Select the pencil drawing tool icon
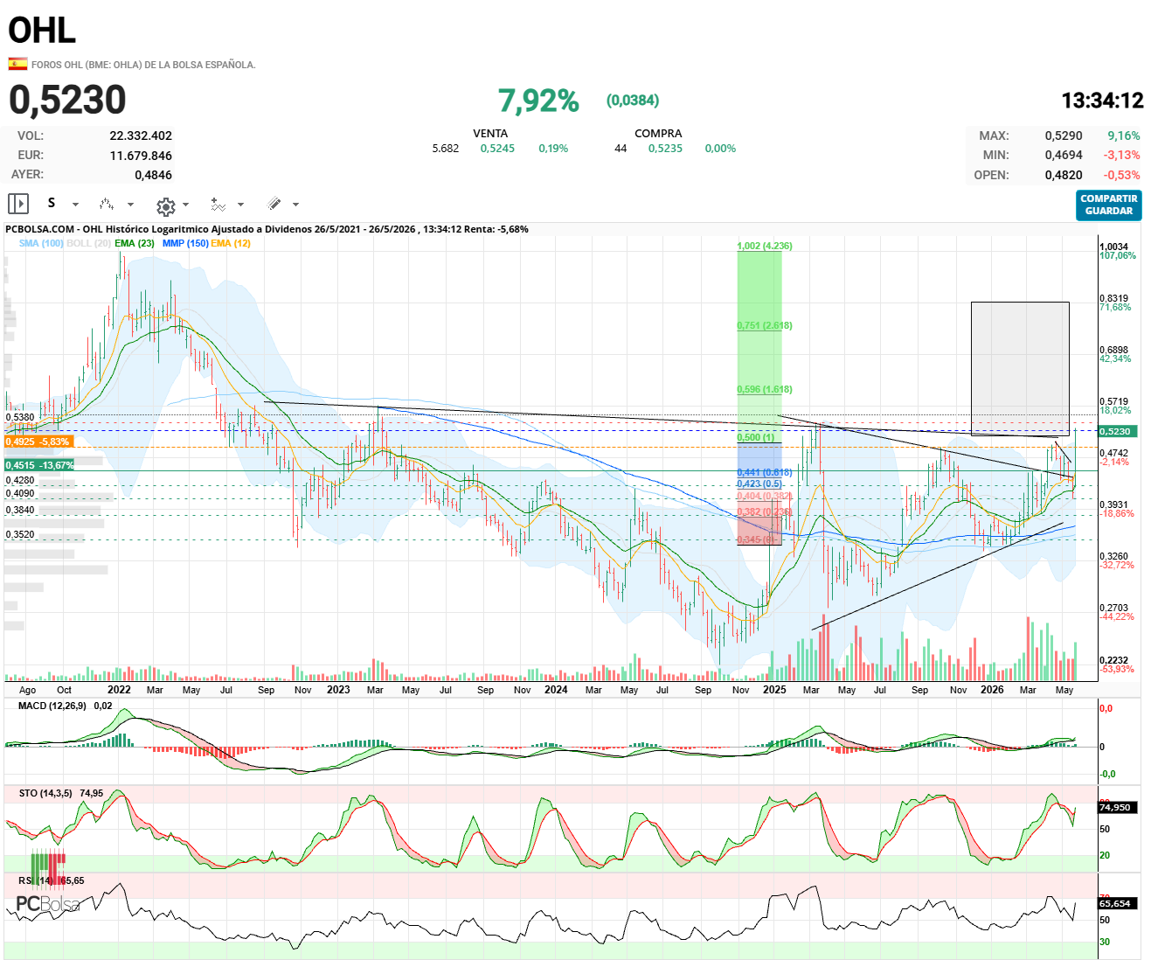Screen dimensions: 1151x960 point(274,204)
